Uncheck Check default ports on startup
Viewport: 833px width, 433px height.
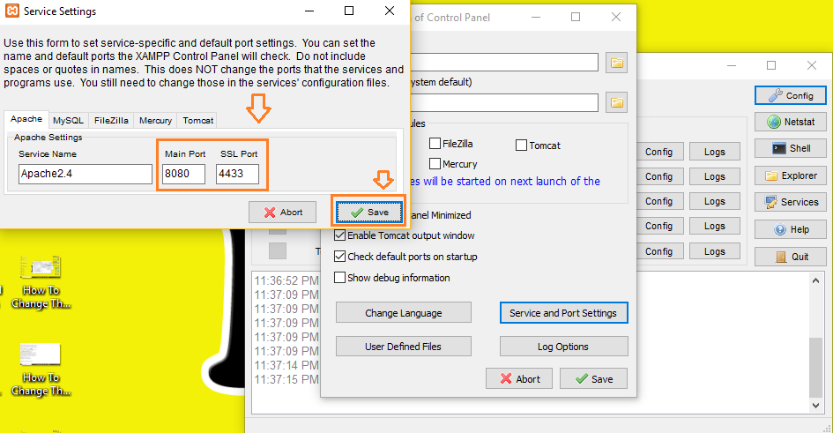pos(340,256)
